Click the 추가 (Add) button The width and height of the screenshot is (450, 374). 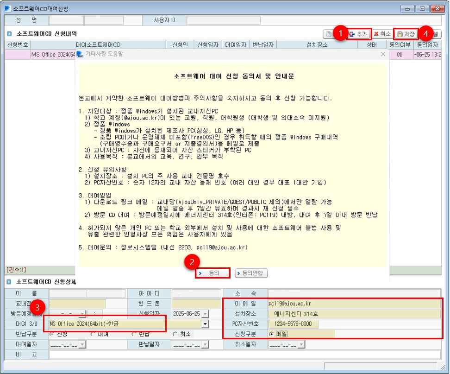coord(358,34)
